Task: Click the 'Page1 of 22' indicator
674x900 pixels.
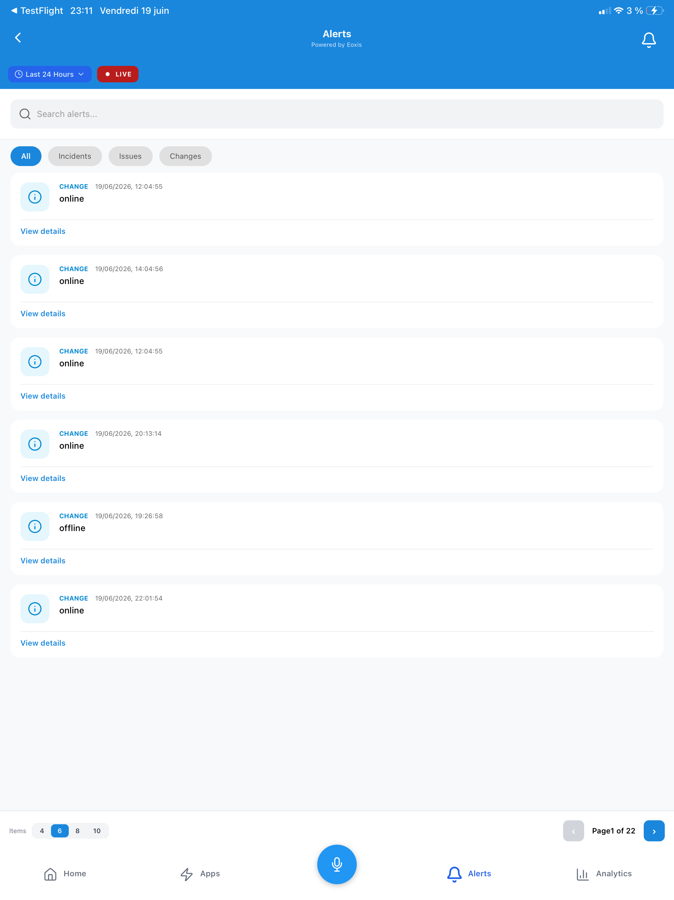Action: 613,831
